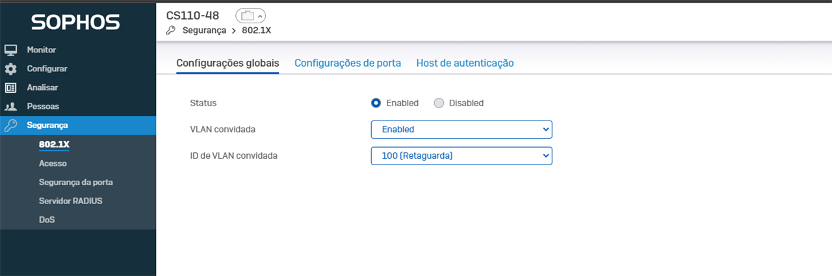This screenshot has width=832, height=276.
Task: Open the DoS submenu item
Action: 47,220
